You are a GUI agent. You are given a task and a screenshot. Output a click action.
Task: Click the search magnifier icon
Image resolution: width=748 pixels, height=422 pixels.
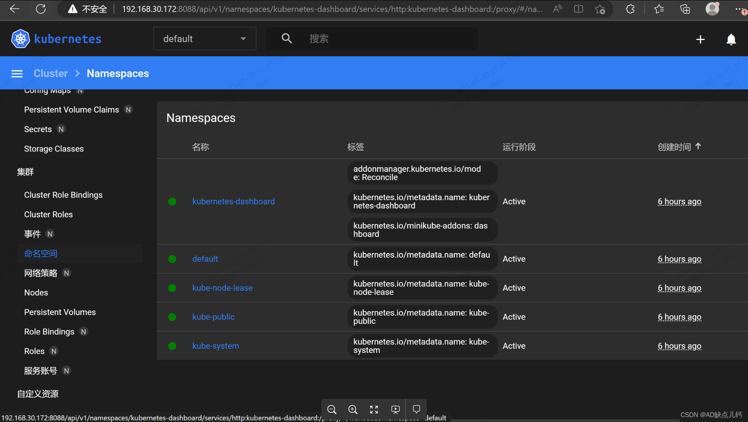point(286,38)
